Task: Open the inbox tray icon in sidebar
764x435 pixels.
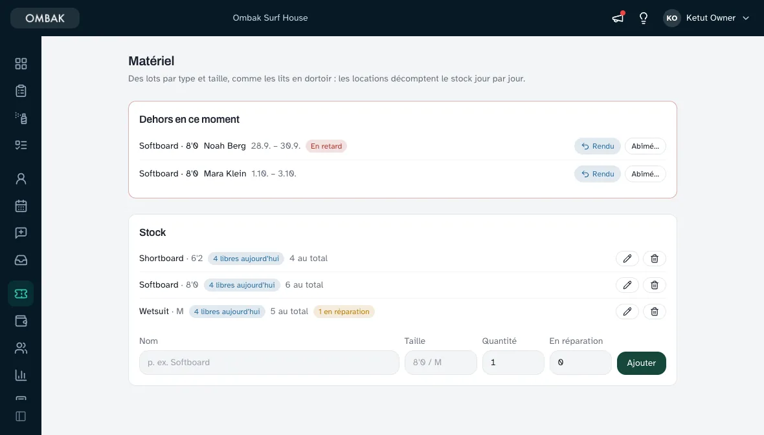Action: [21, 260]
